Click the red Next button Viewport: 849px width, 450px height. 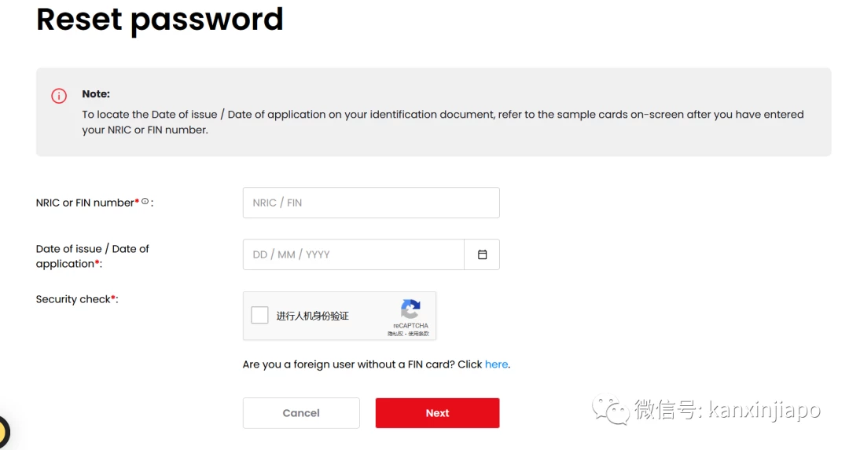(438, 413)
